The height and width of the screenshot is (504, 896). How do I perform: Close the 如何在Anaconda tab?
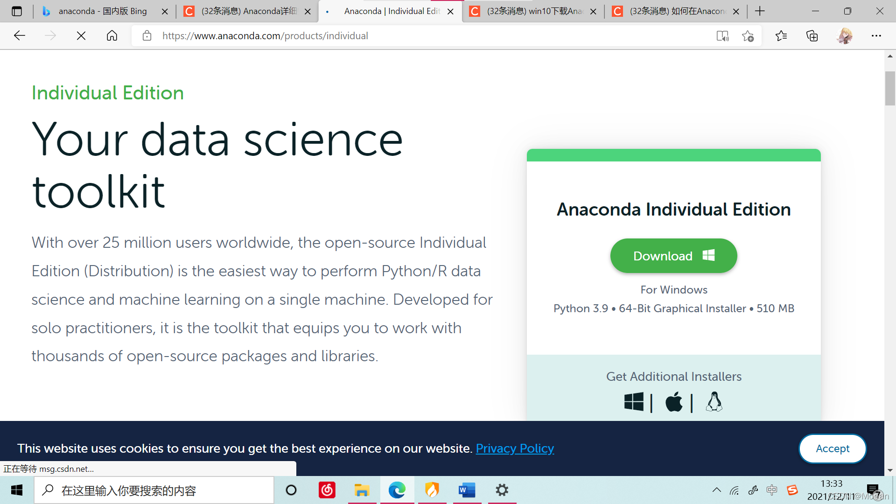pos(736,12)
